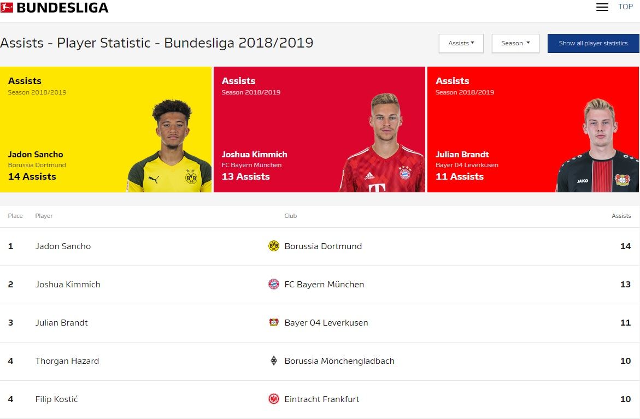Open the Season selector dropdown
The image size is (640, 419).
pyautogui.click(x=514, y=43)
